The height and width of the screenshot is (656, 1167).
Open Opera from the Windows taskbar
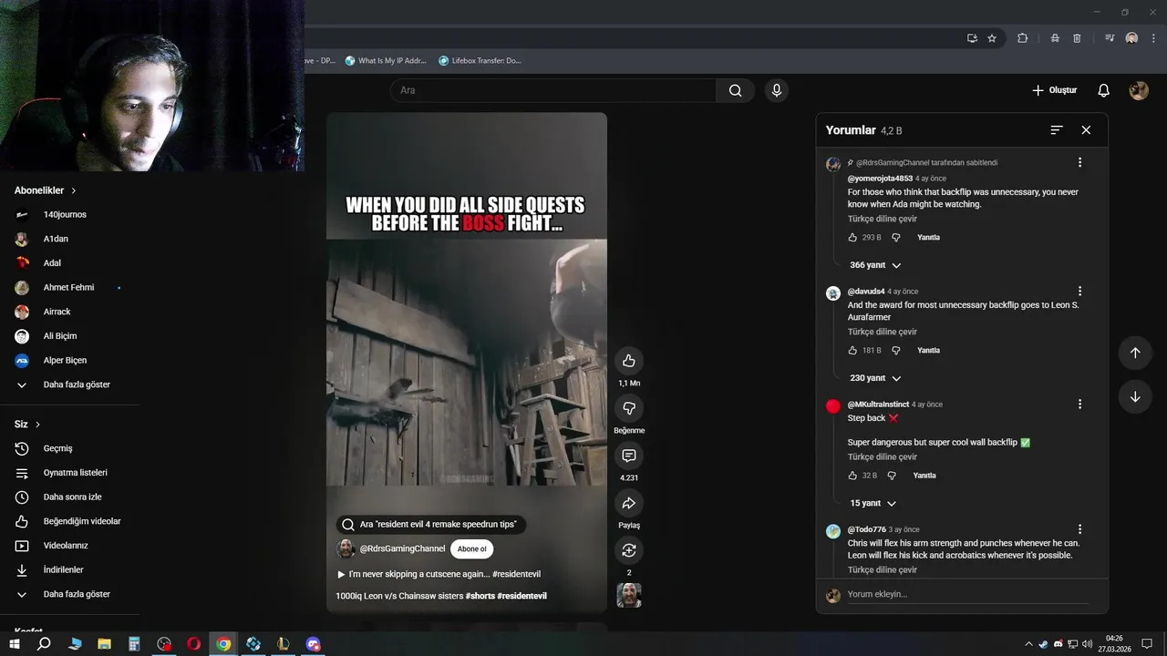193,643
